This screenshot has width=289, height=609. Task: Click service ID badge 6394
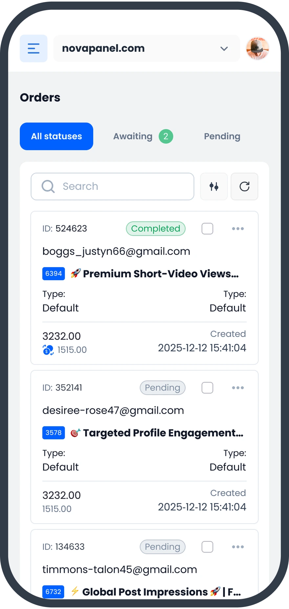[54, 274]
